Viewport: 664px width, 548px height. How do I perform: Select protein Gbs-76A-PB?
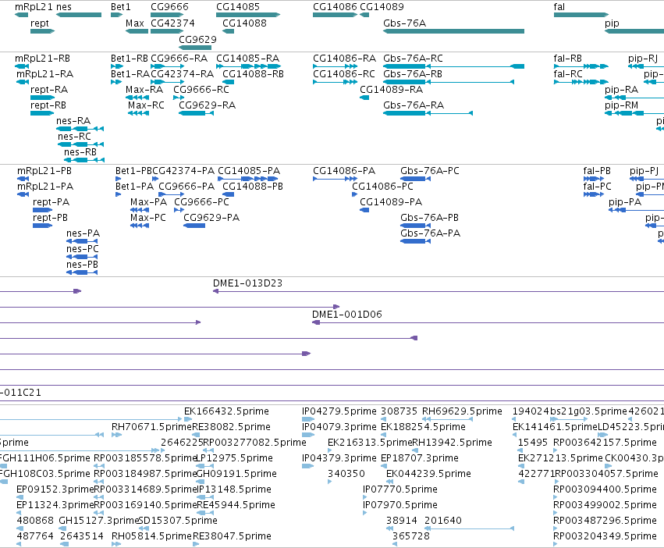tap(429, 218)
